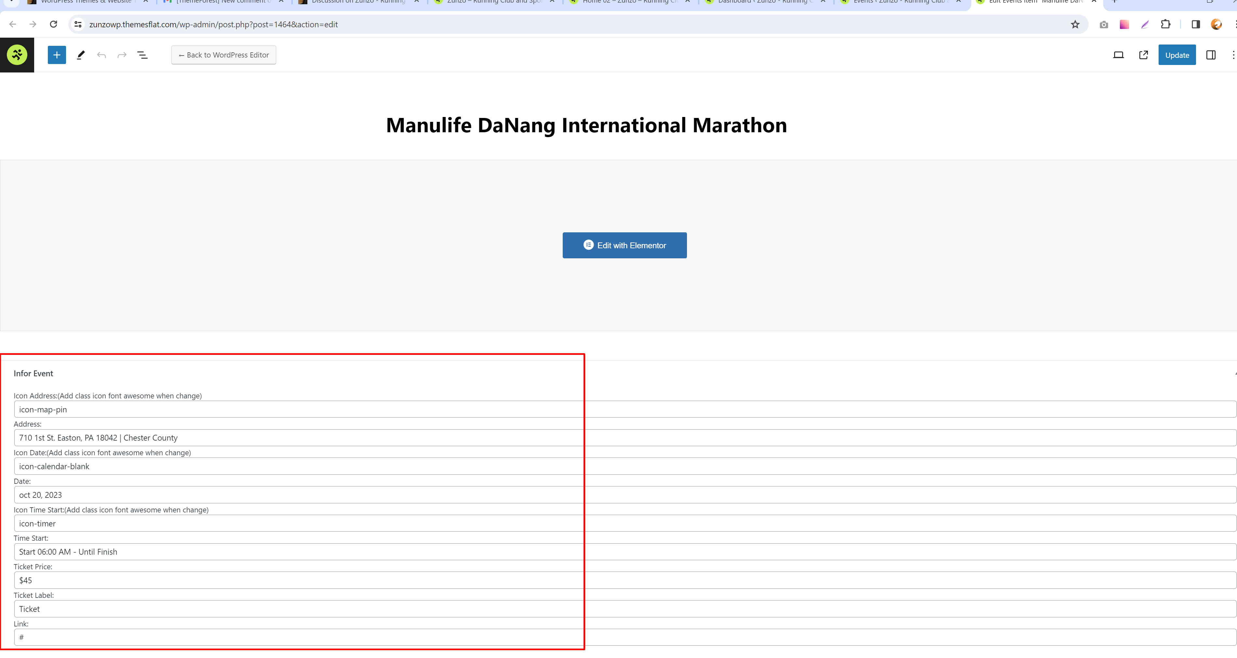This screenshot has width=1237, height=658.
Task: Click the Link field containing #
Action: 625,638
